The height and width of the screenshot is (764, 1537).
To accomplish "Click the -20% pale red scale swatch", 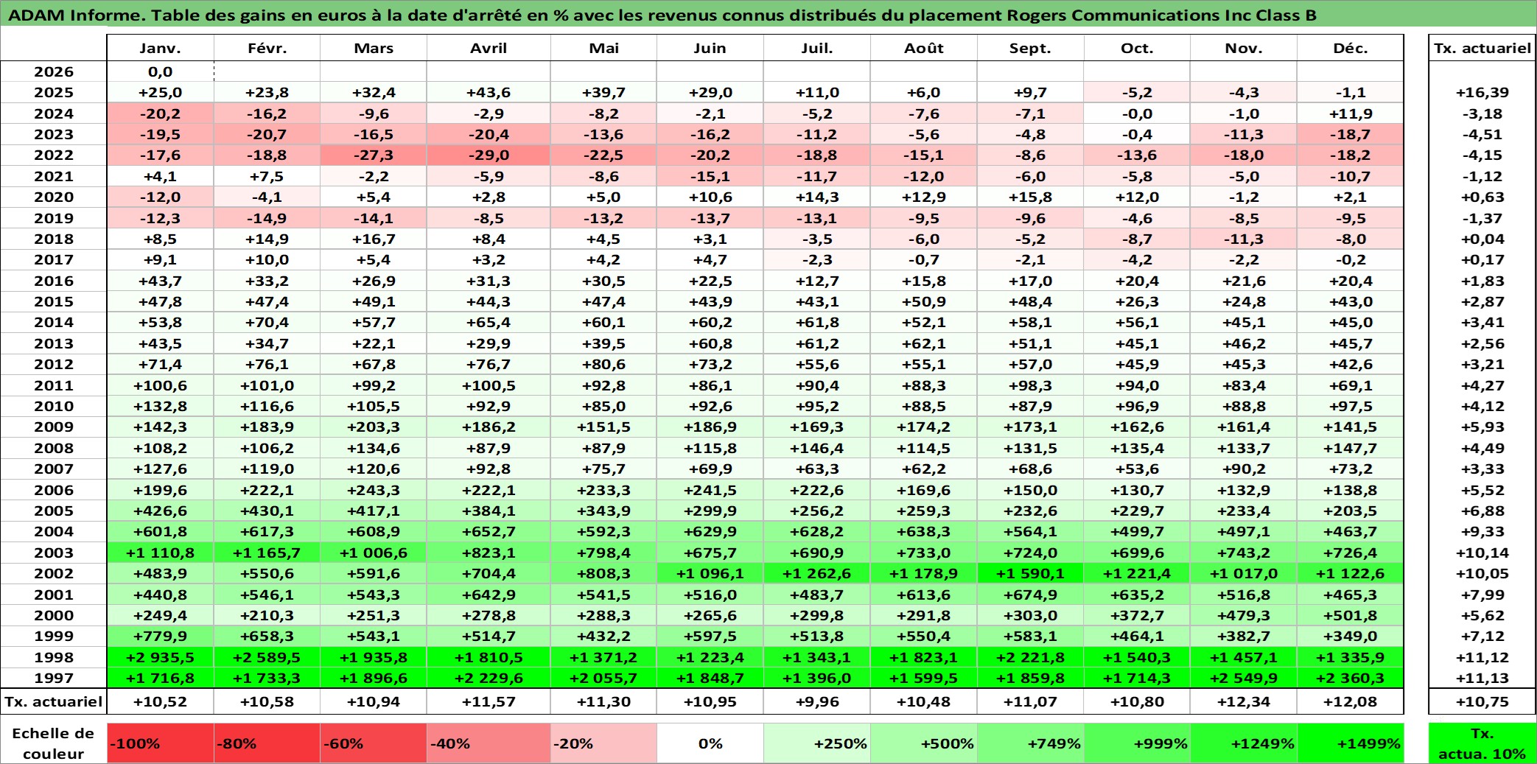I will [x=603, y=743].
